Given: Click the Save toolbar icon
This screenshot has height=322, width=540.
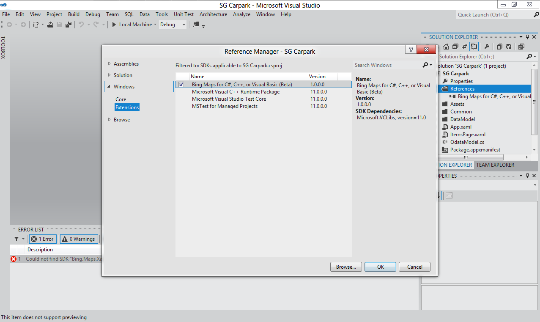Looking at the screenshot, I should 59,25.
